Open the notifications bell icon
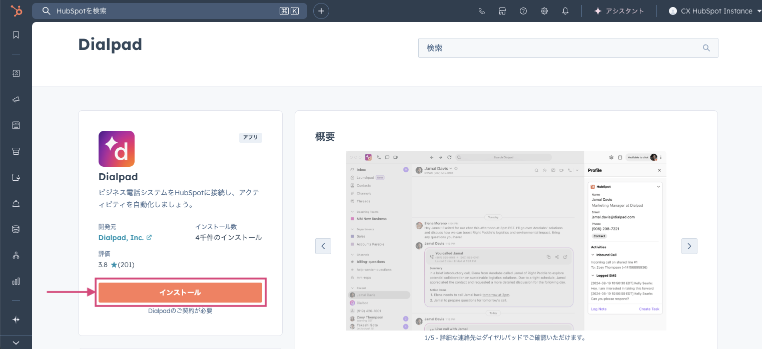Screen dimensions: 762x349 [x=565, y=11]
